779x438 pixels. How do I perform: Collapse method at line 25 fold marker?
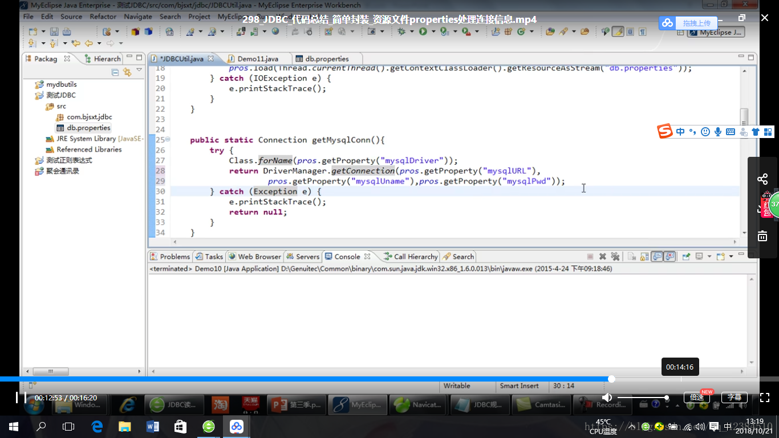pos(168,140)
